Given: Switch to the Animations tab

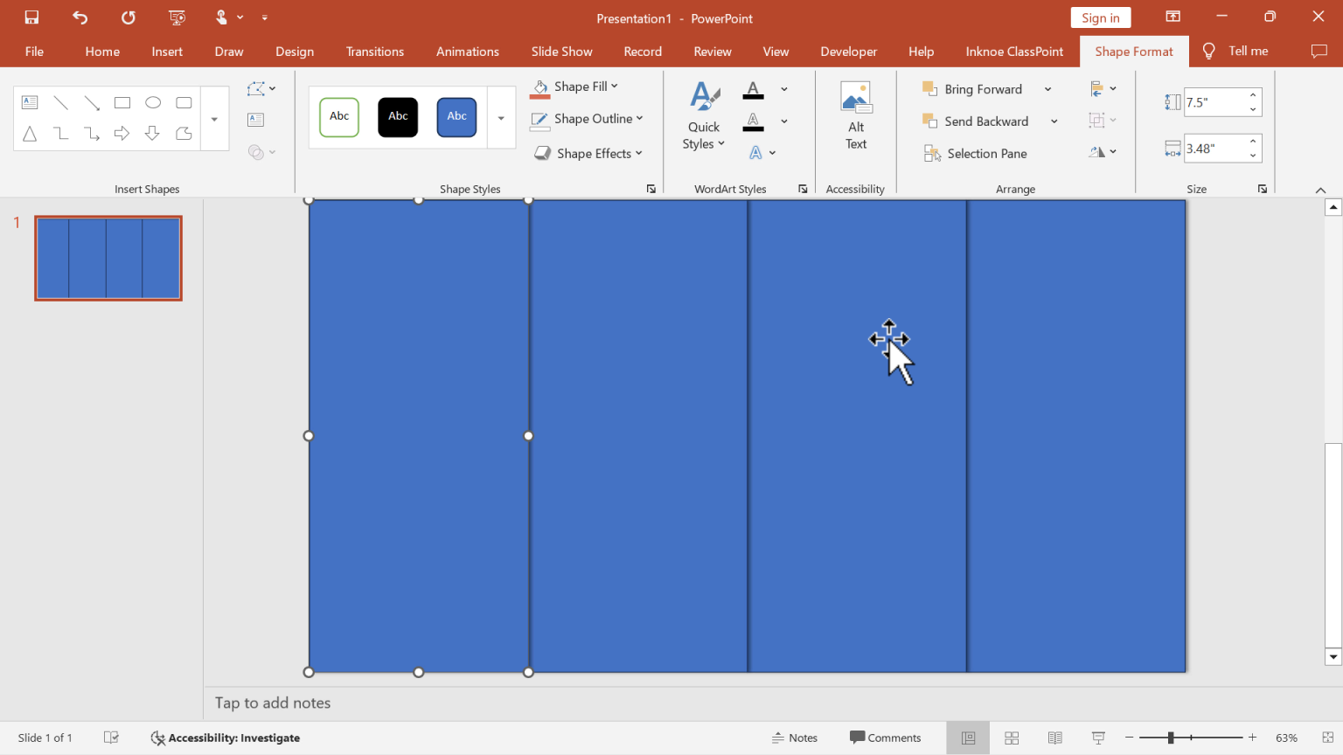Looking at the screenshot, I should 467,51.
